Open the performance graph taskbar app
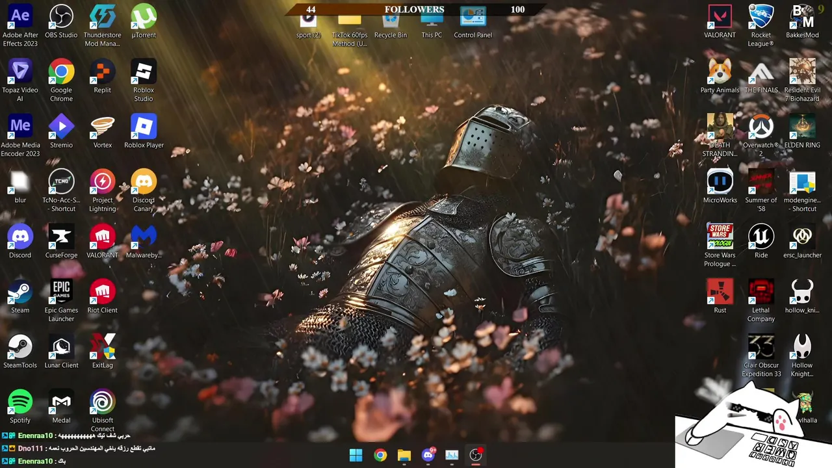Viewport: 832px width, 468px height. point(452,455)
